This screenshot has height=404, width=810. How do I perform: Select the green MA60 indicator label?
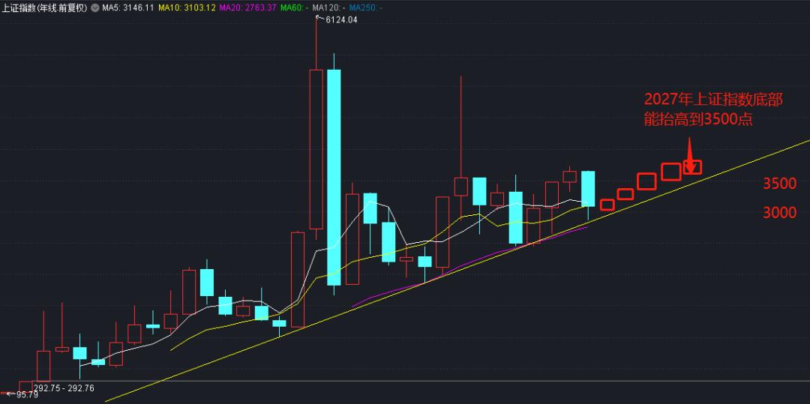point(295,7)
